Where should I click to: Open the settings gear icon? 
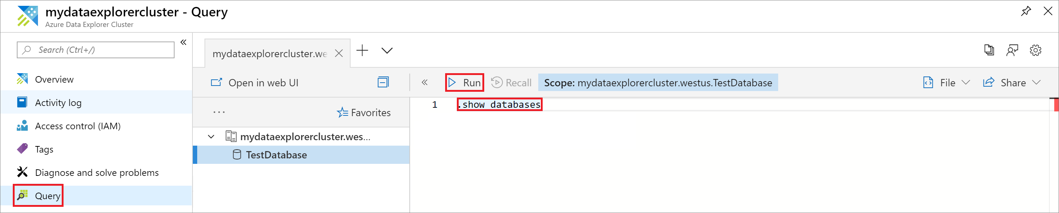pyautogui.click(x=1035, y=50)
